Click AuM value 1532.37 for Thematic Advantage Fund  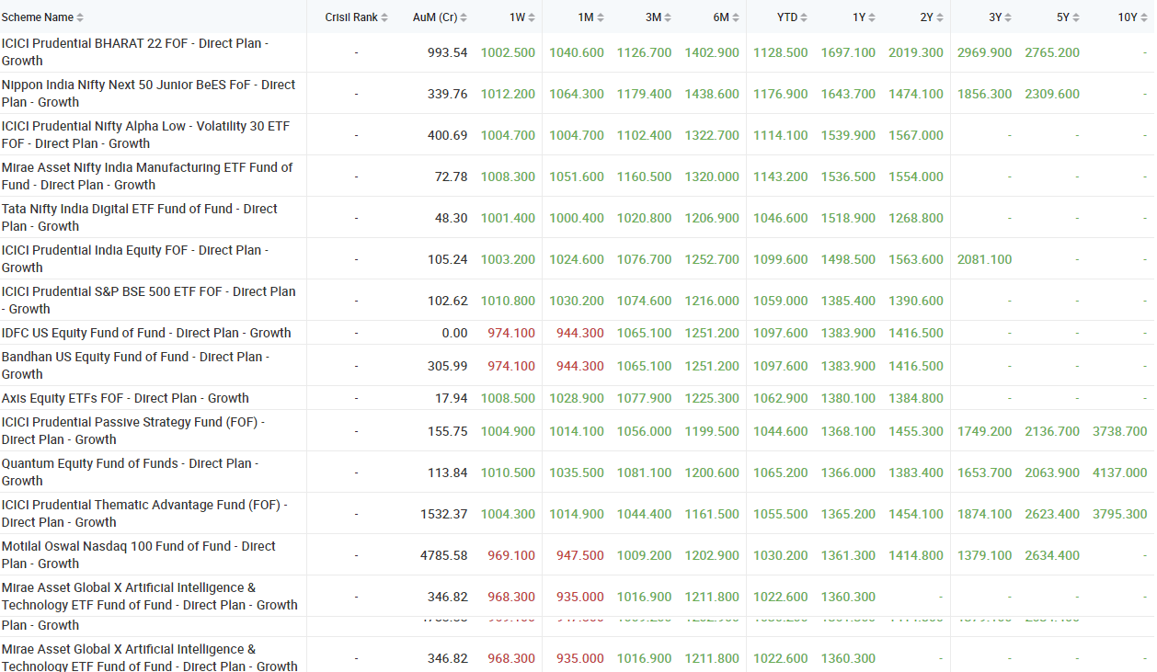coord(444,514)
